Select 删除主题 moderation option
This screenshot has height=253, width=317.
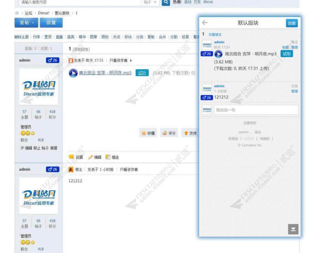click(x=22, y=37)
